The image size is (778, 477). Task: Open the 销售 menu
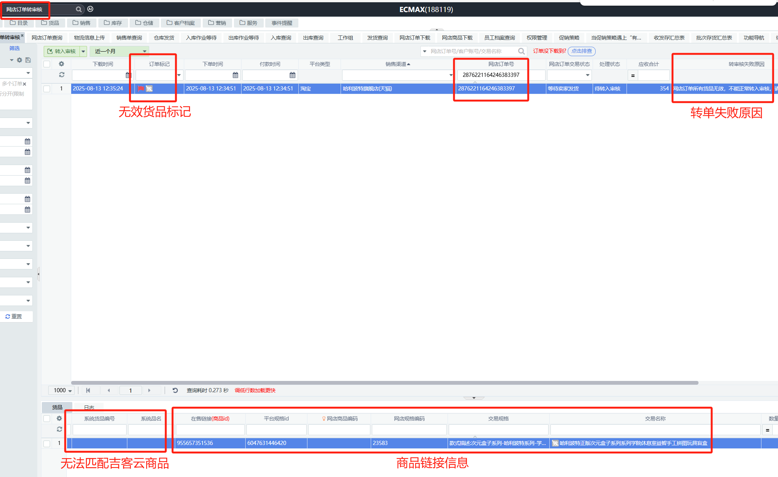coord(81,23)
